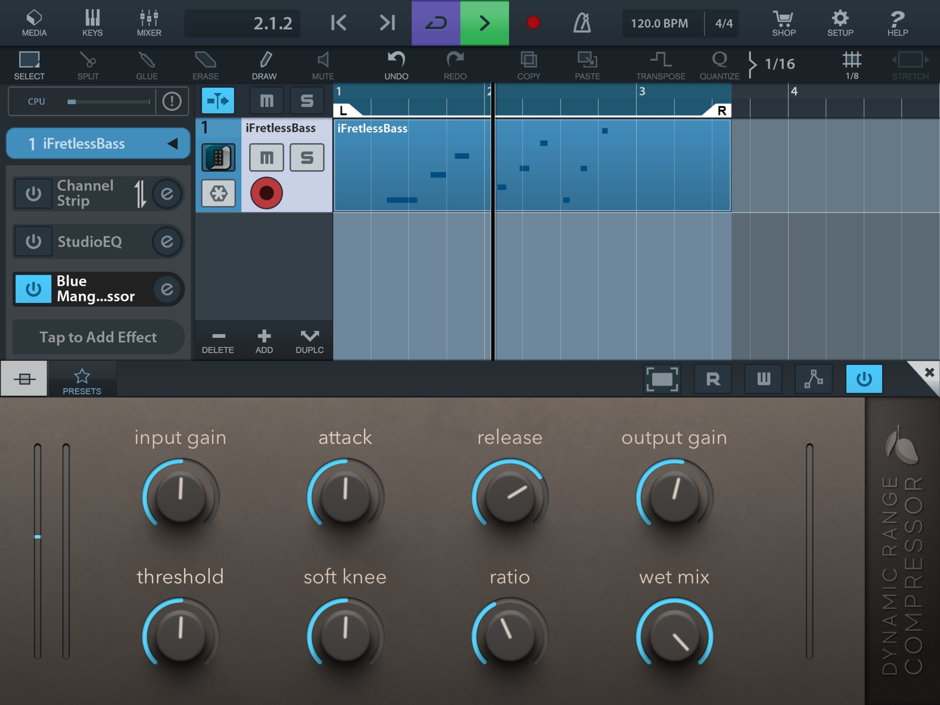Open the Presets tab

(82, 381)
